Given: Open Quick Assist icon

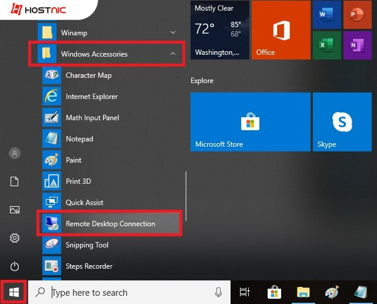Looking at the screenshot, I should pos(52,202).
